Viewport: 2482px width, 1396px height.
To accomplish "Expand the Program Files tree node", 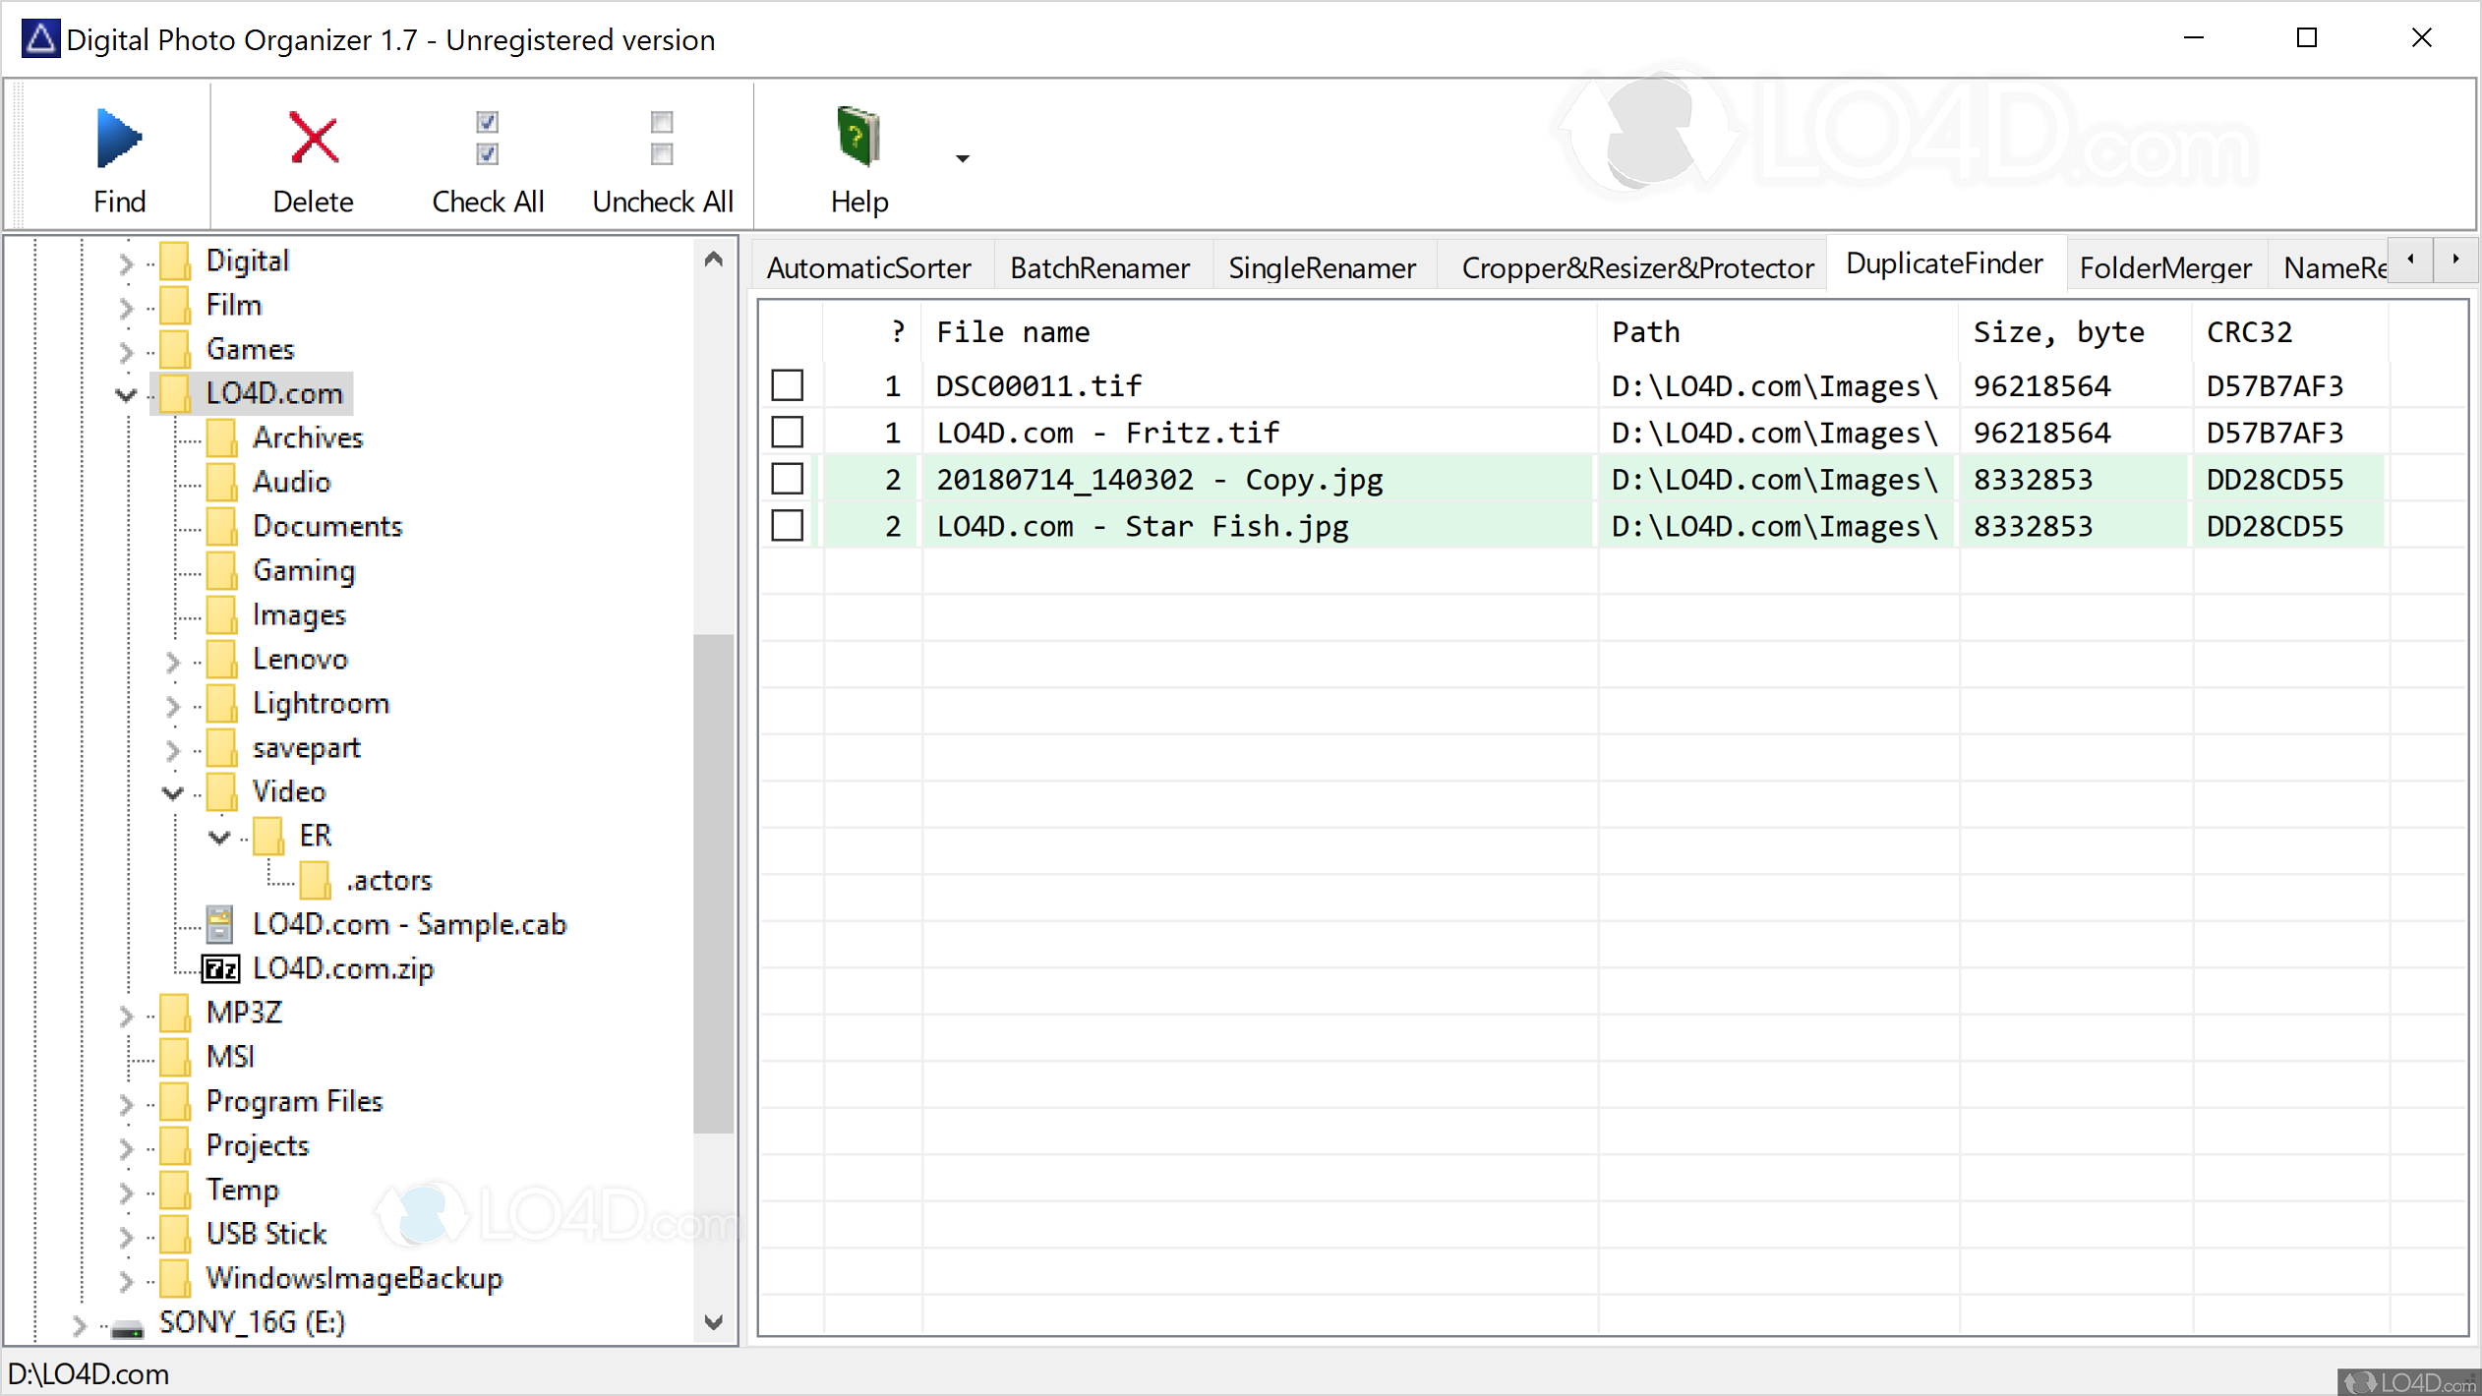I will (x=125, y=1102).
